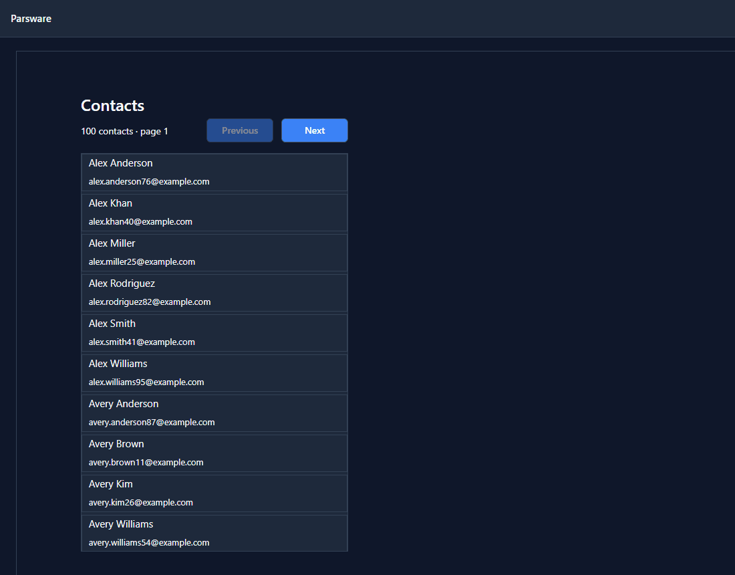735x575 pixels.
Task: Open the Parsware home link
Action: (31, 19)
